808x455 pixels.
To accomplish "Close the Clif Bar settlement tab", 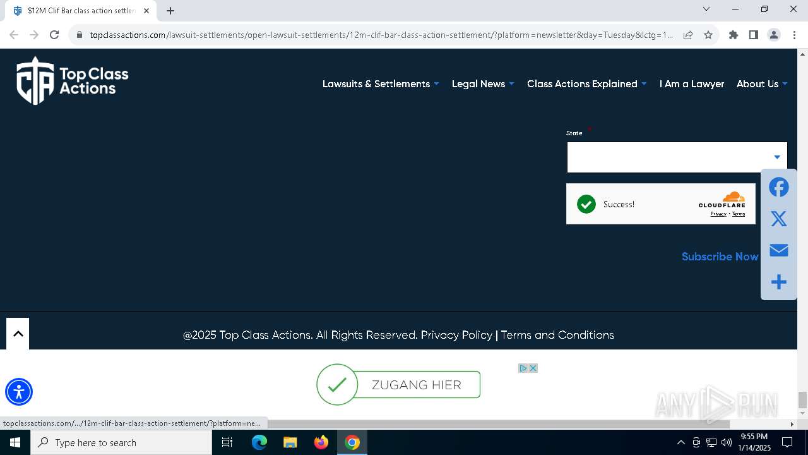I will [x=146, y=11].
